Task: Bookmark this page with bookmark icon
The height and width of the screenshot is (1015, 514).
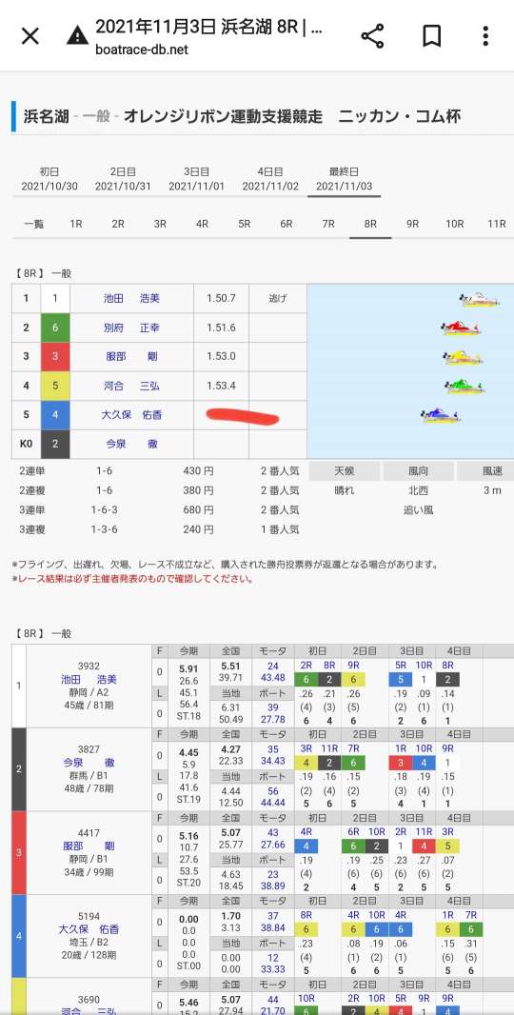Action: click(431, 36)
